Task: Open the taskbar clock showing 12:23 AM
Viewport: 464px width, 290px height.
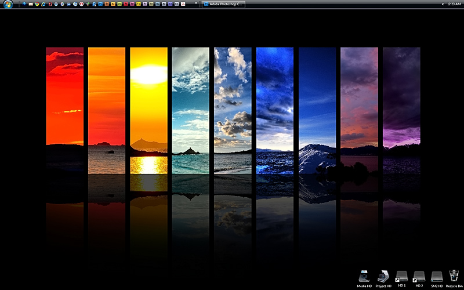Action: pos(454,4)
